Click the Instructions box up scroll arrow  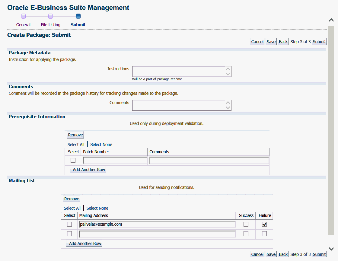[228, 69]
